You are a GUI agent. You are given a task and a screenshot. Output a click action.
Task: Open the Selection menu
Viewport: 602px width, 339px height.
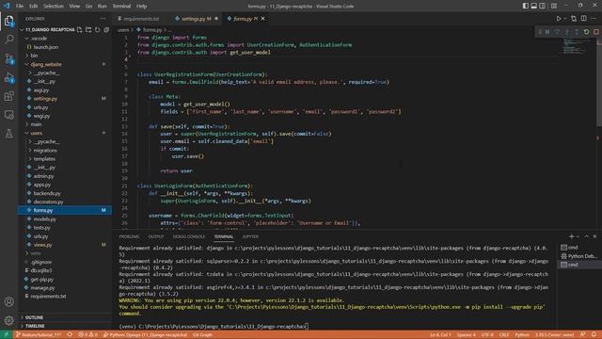point(54,6)
